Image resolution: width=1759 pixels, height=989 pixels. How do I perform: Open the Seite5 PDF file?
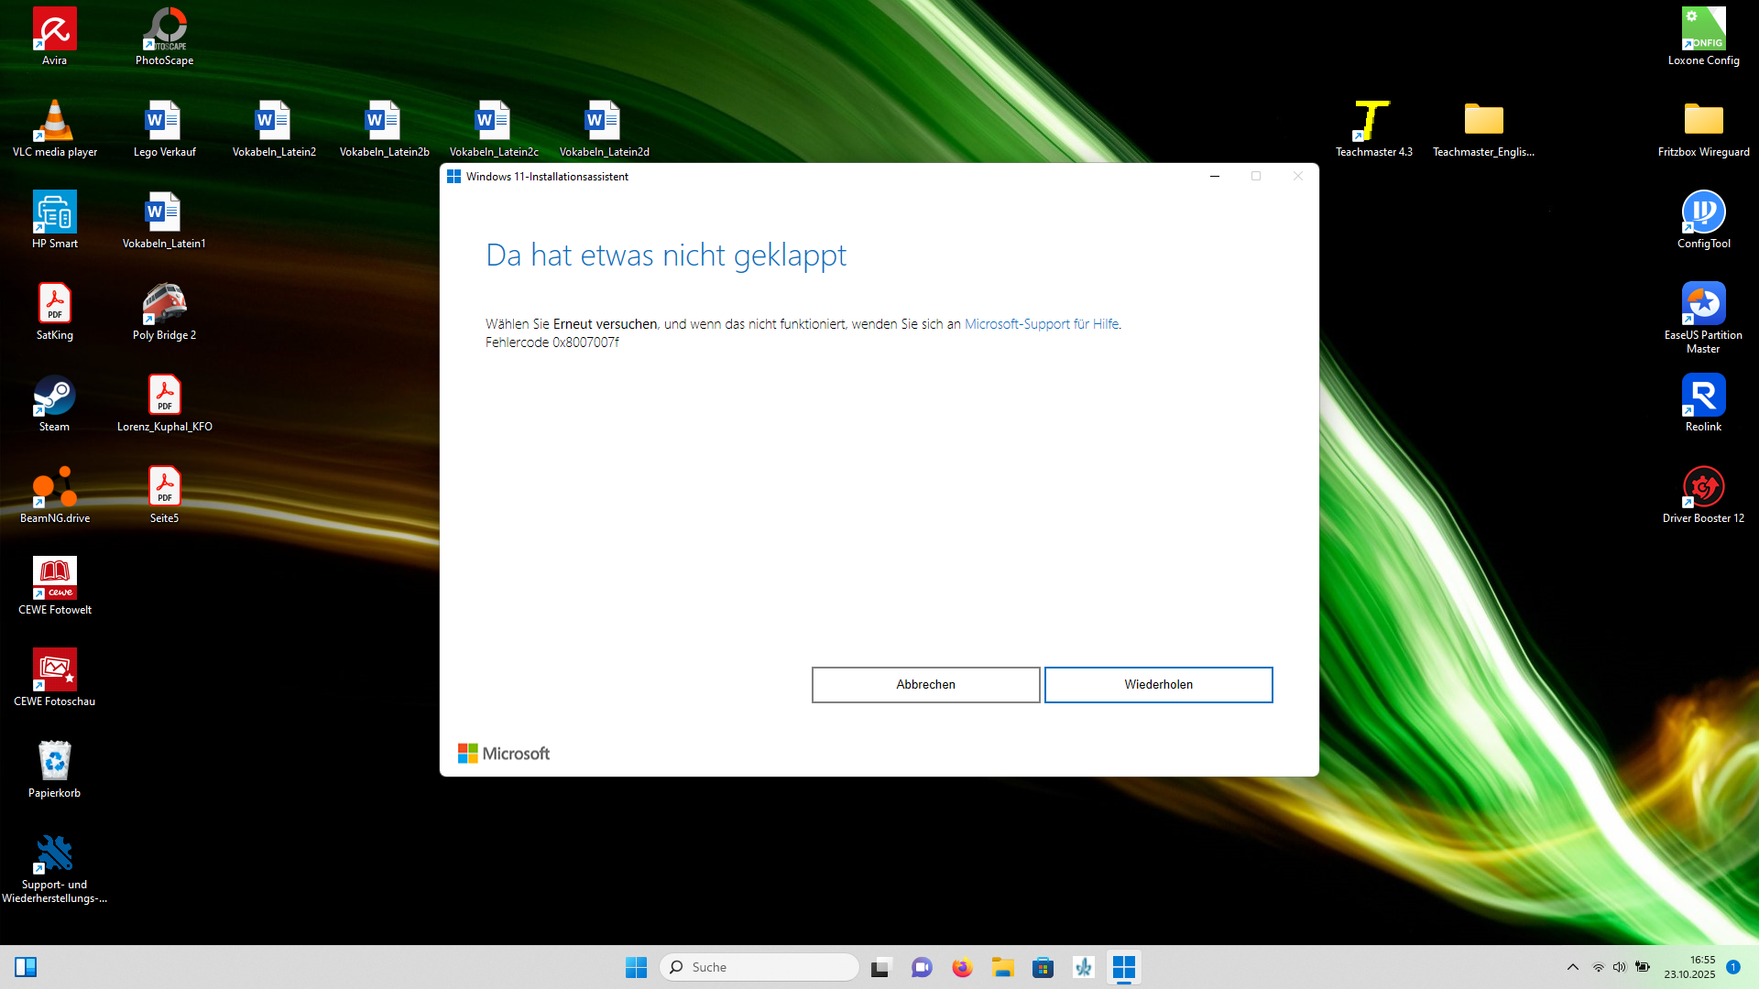coord(164,494)
